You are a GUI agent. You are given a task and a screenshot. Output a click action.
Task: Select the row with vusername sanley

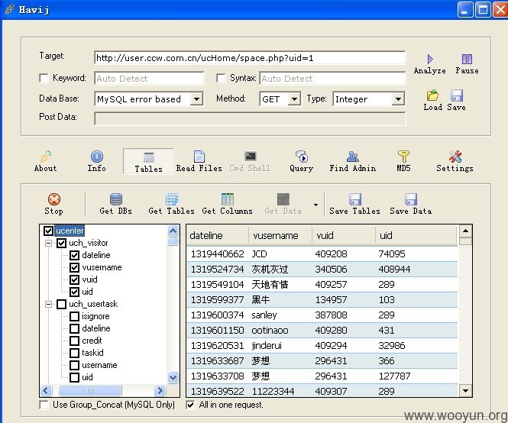point(322,315)
